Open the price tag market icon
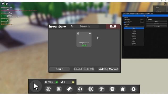Screen dimensions: 168x94 70,89
